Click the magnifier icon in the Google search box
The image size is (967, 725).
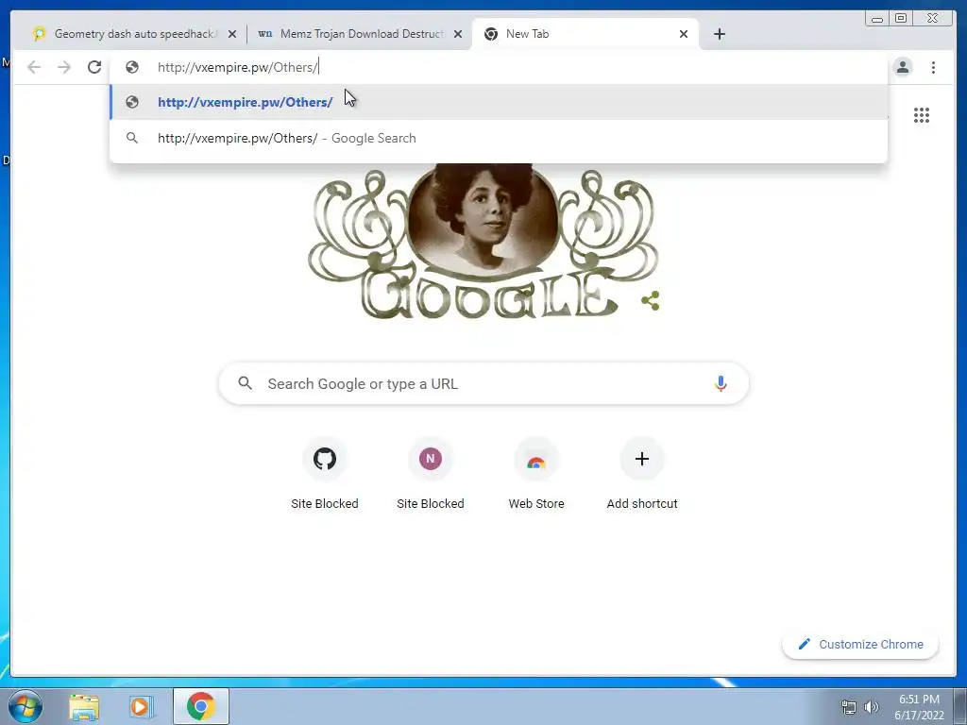pyautogui.click(x=245, y=383)
